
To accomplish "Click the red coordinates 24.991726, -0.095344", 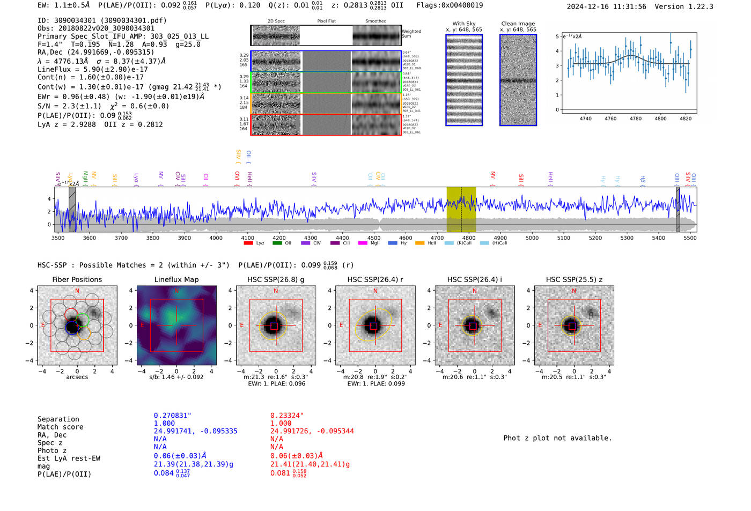I will tap(312, 431).
